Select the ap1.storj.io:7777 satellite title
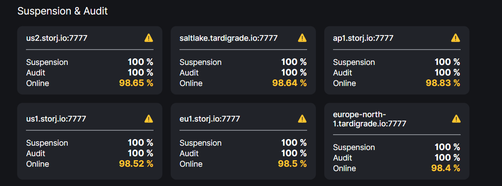 [363, 38]
